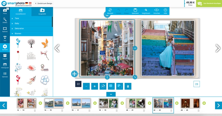Select the pink lotus flower symbol

[31, 68]
